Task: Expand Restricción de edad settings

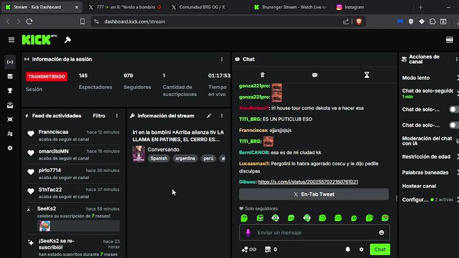Action: pyautogui.click(x=458, y=157)
